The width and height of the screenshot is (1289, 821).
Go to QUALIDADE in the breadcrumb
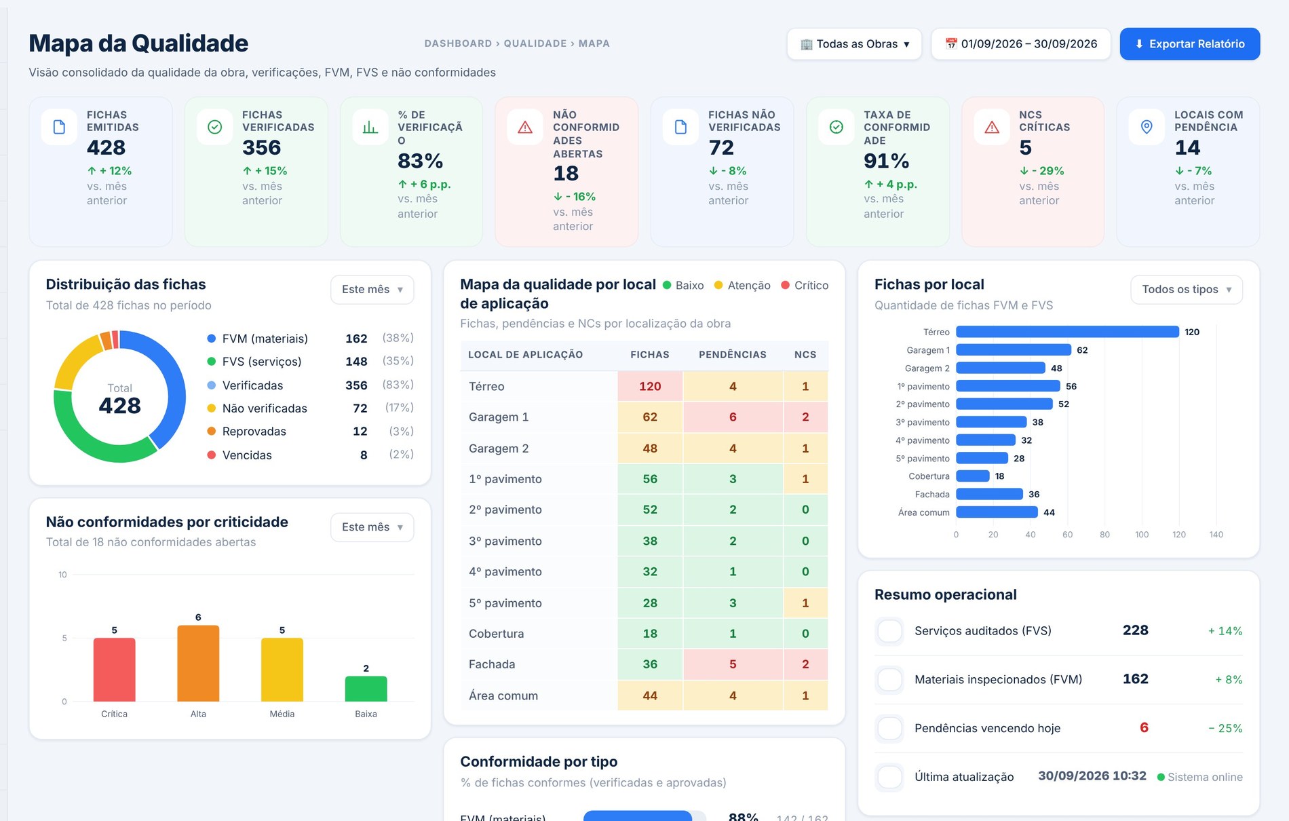(x=535, y=43)
